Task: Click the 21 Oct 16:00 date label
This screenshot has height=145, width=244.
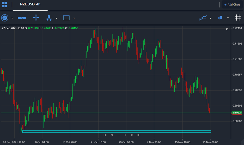Action: click(98, 142)
